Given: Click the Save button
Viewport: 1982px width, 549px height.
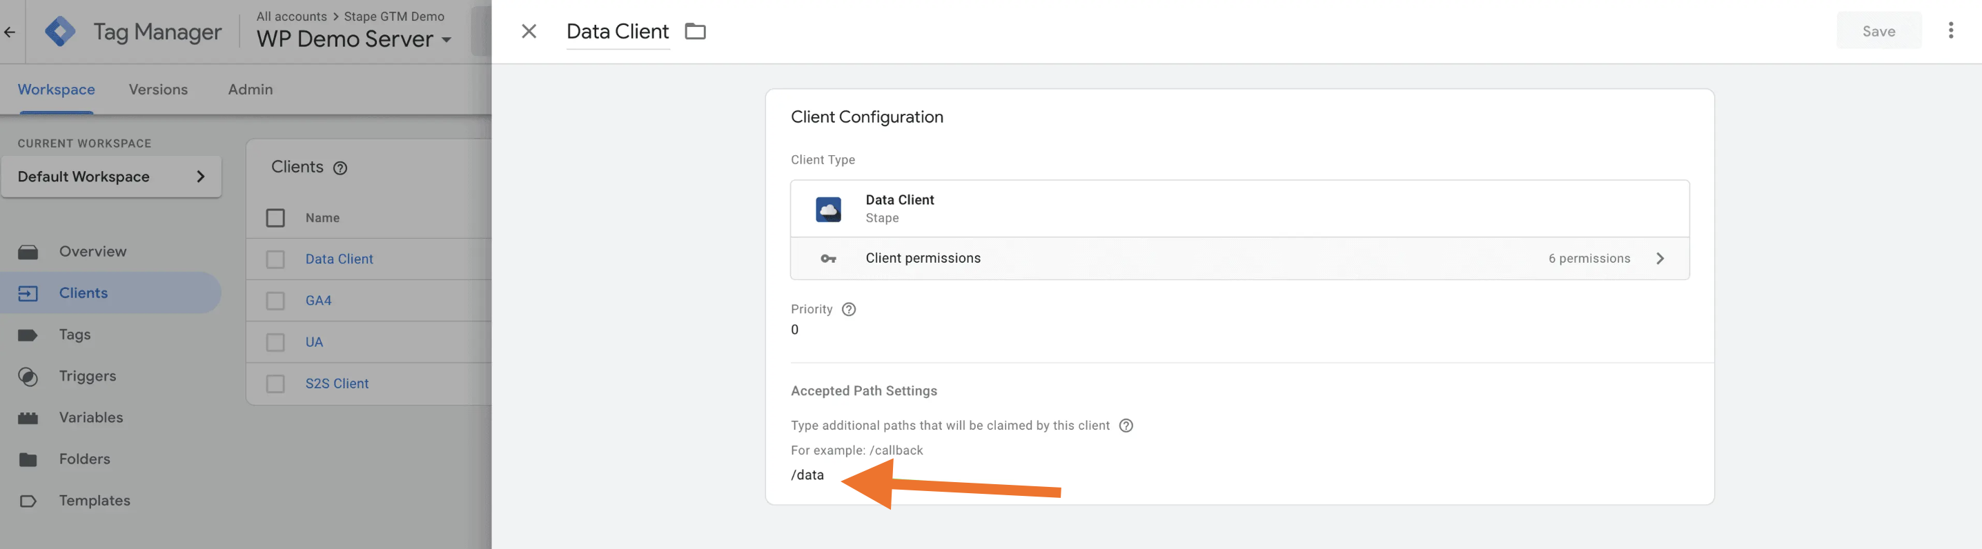Looking at the screenshot, I should click(x=1878, y=31).
